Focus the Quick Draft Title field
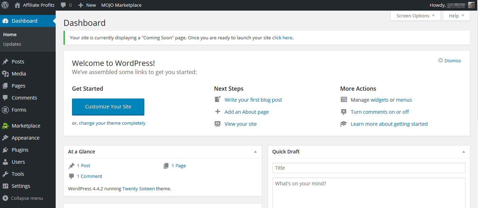Viewport: 478px width, 208px height. pyautogui.click(x=369, y=168)
